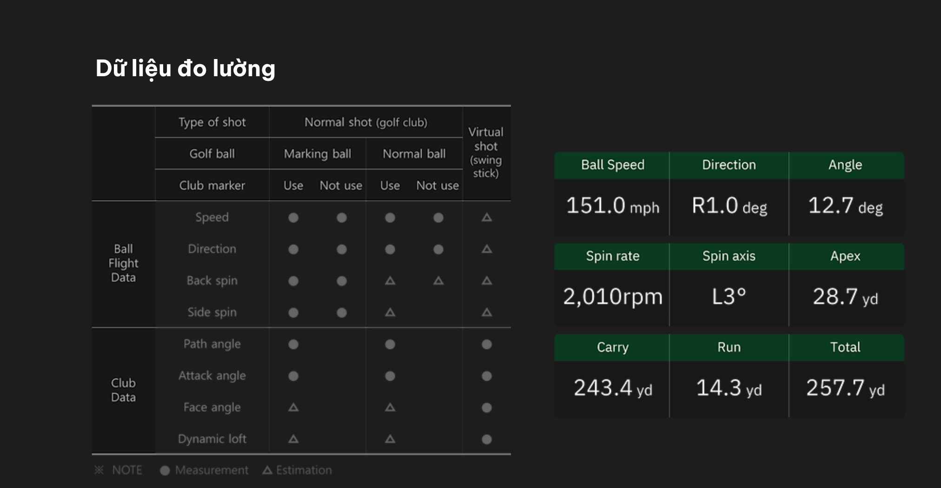Image resolution: width=941 pixels, height=488 pixels.
Task: Click the 'Side spin' row label
Action: tap(212, 312)
